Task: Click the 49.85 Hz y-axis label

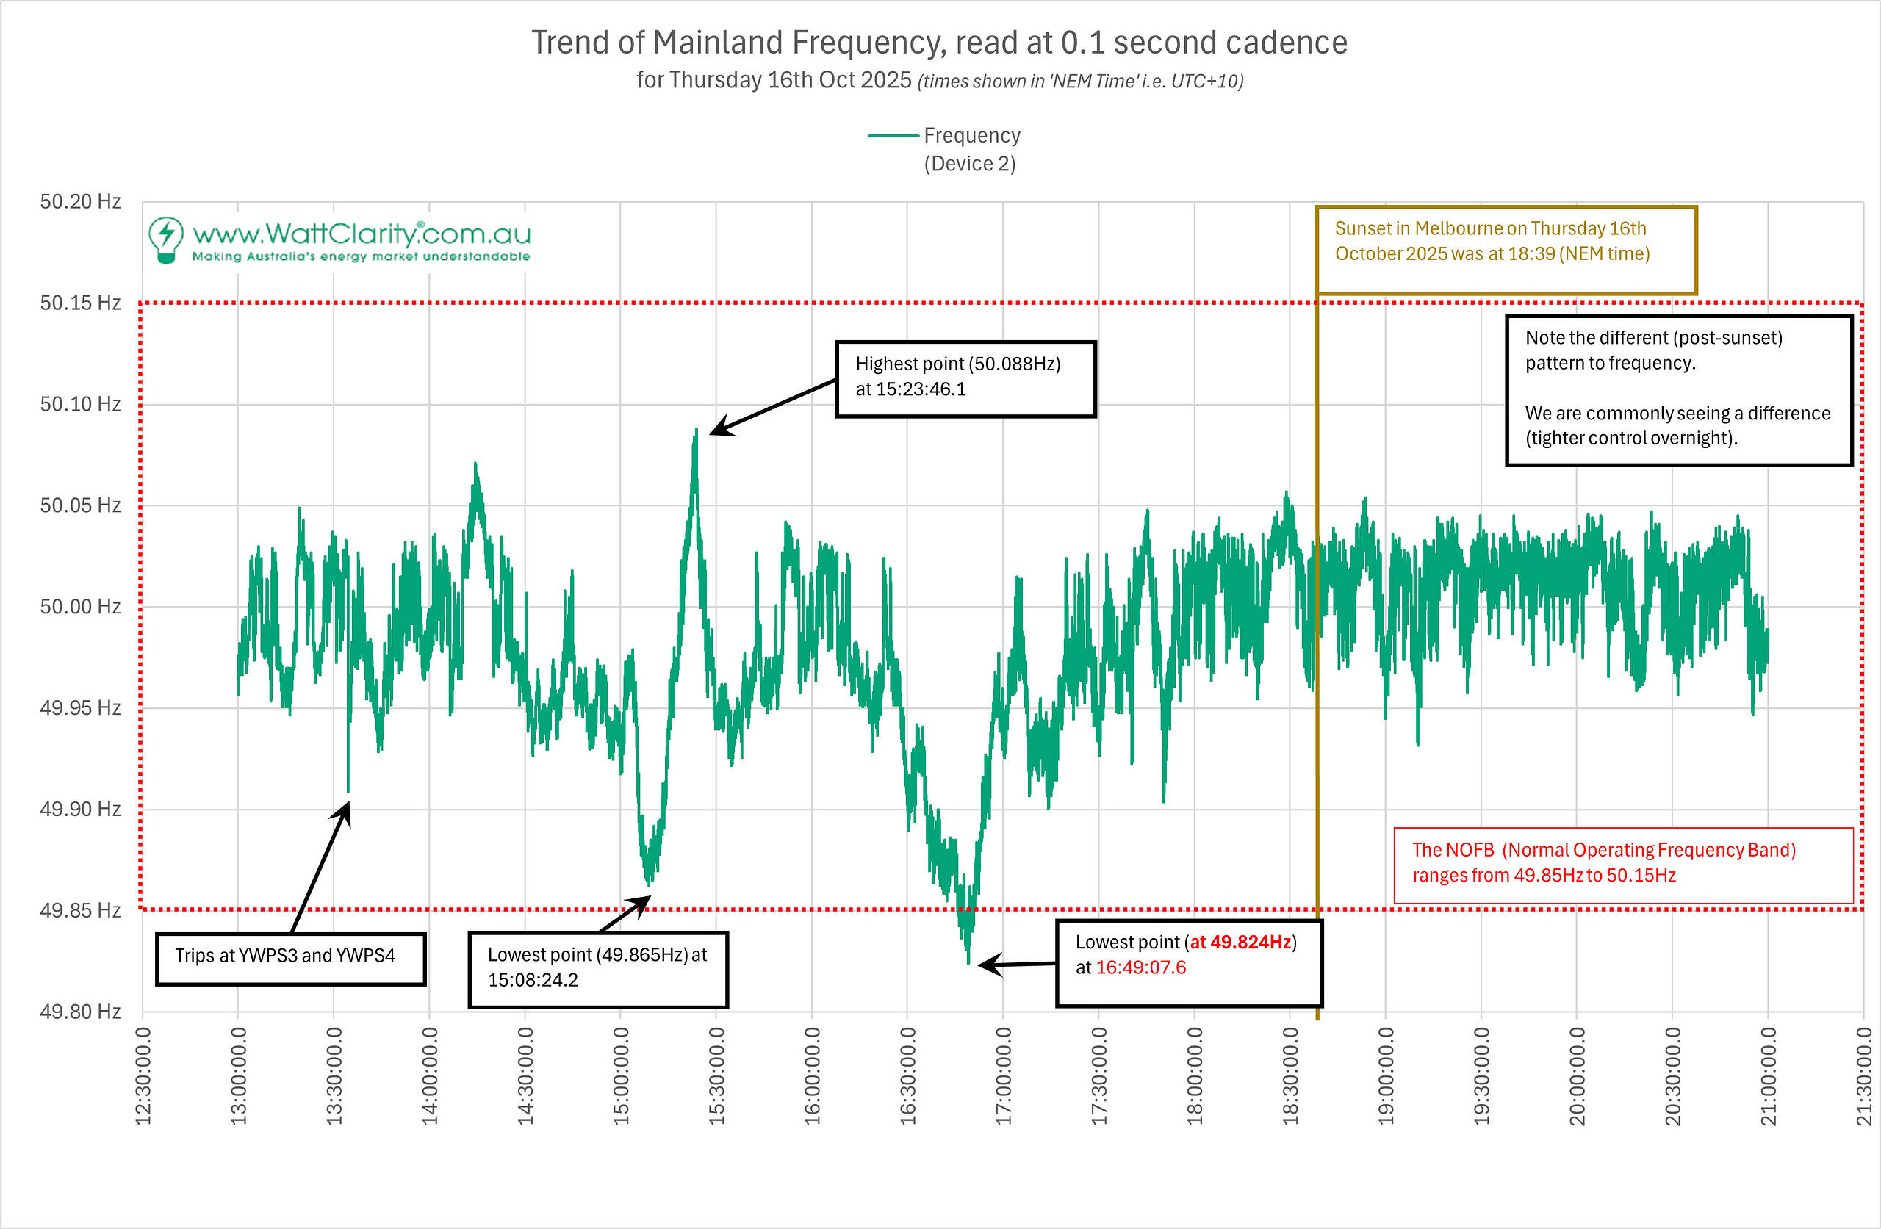Action: [x=81, y=910]
